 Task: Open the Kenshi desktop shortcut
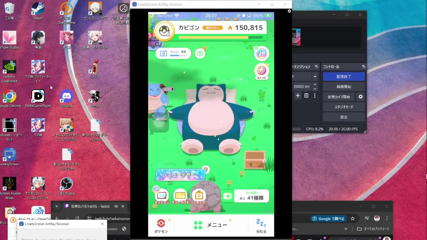(x=95, y=99)
